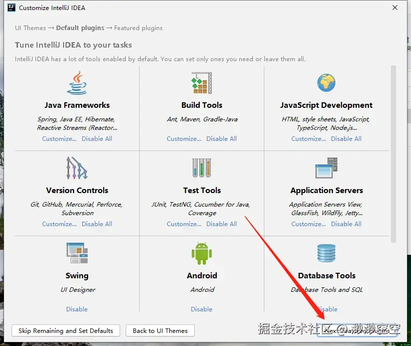Click the Version Controls branches icon
Viewport: 411px width, 346px height.
pyautogui.click(x=77, y=168)
